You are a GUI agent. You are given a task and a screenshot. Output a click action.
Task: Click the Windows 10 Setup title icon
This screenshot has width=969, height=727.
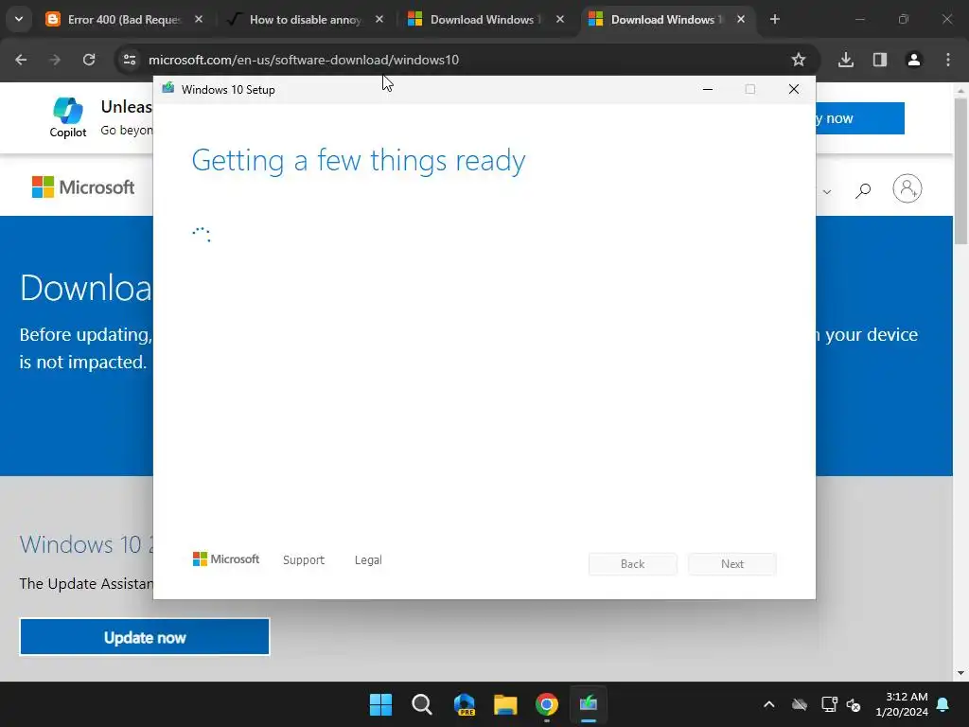pos(168,88)
